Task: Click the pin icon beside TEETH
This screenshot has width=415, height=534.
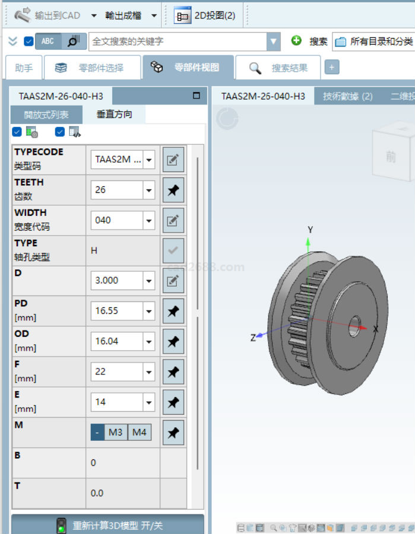Action: pos(173,190)
